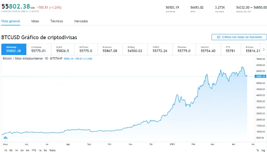The width and height of the screenshot is (267, 152).
Task: Switch to the Ideas tab
Action: pyautogui.click(x=35, y=21)
